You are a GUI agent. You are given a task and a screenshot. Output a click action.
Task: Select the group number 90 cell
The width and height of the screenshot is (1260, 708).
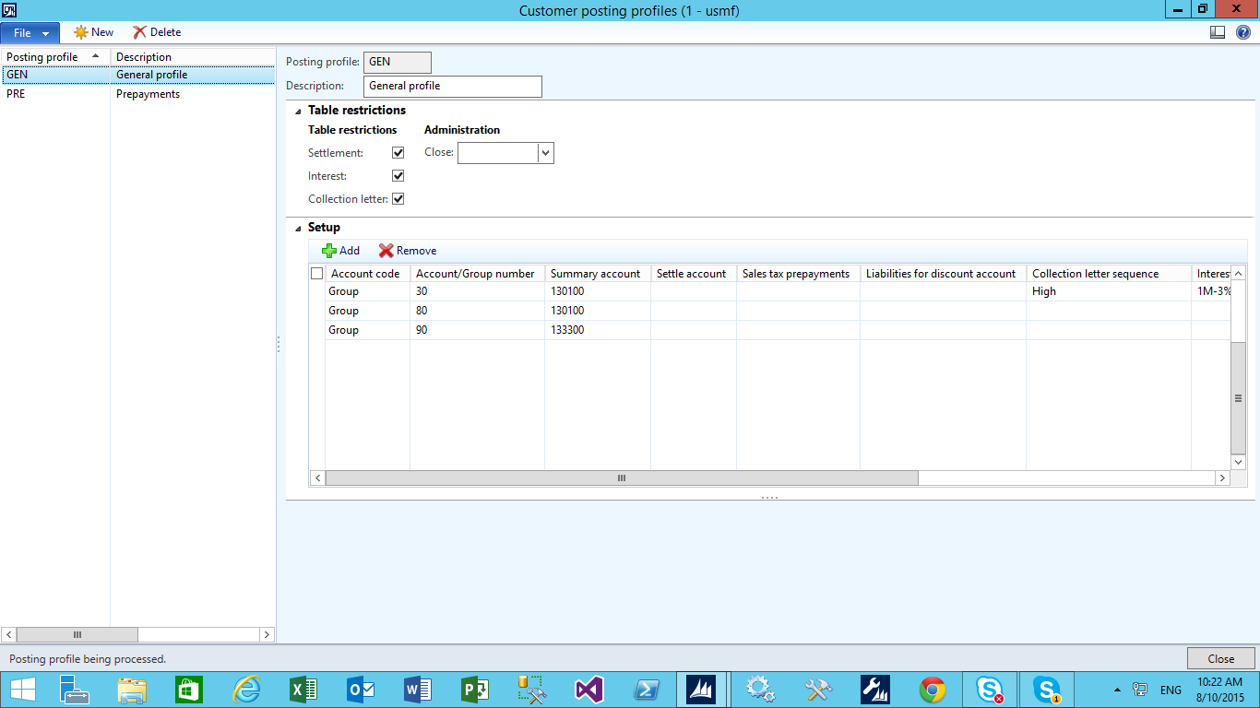click(x=477, y=330)
